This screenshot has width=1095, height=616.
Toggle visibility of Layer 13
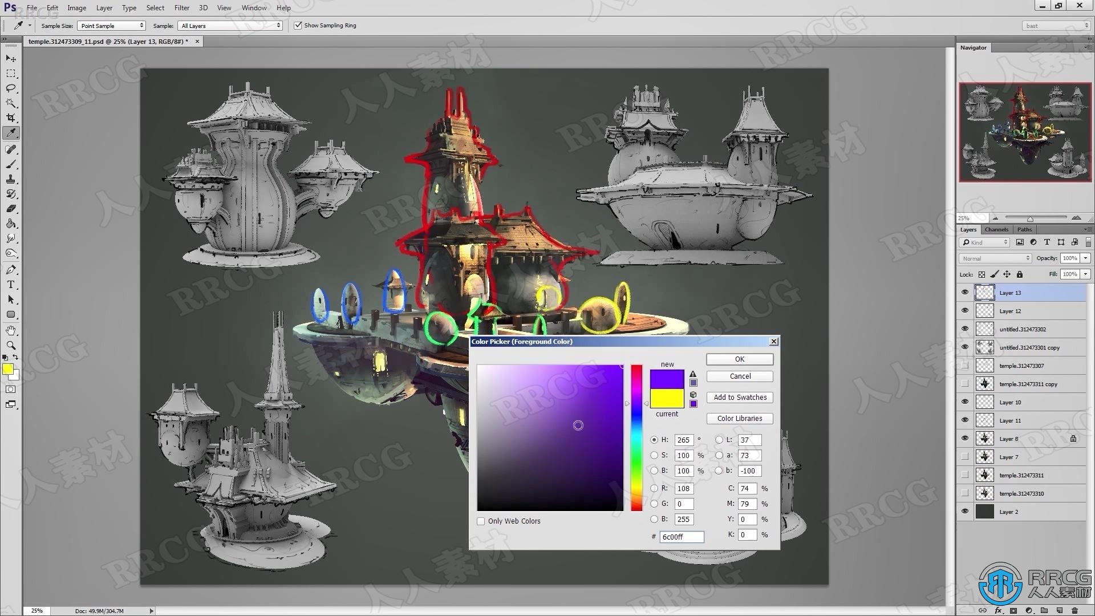coord(966,292)
